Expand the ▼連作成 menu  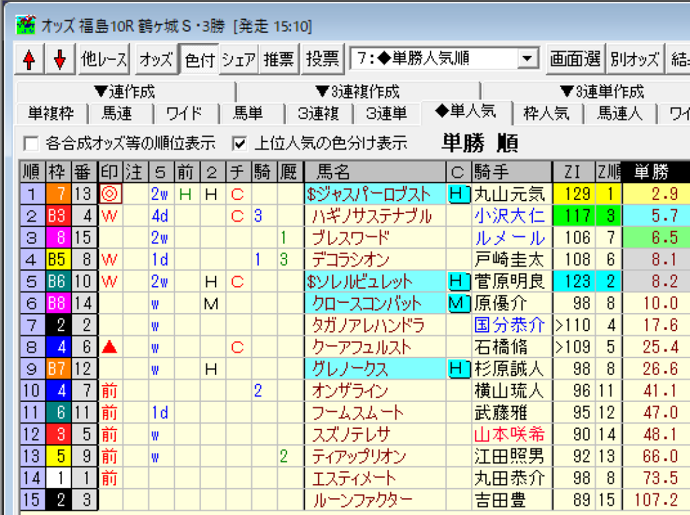click(125, 92)
